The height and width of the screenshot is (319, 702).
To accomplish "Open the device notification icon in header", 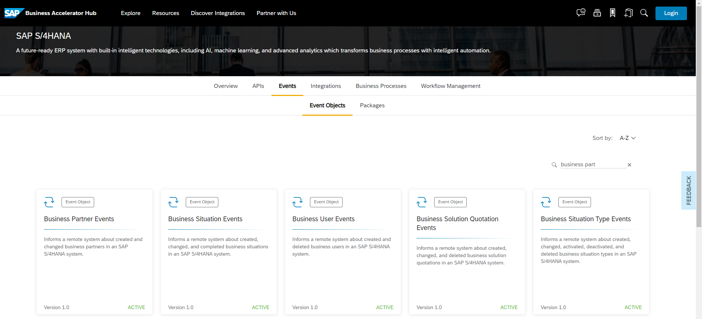I will point(628,13).
